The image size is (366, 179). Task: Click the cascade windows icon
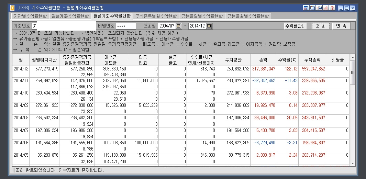[x=312, y=8]
